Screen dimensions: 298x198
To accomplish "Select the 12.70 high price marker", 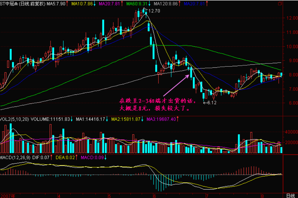I will pyautogui.click(x=154, y=11).
